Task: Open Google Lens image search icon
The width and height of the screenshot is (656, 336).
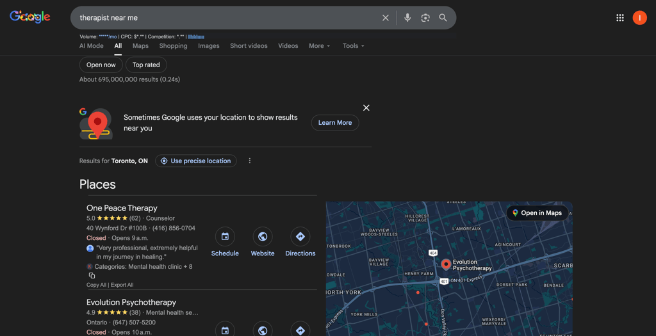Action: tap(425, 17)
